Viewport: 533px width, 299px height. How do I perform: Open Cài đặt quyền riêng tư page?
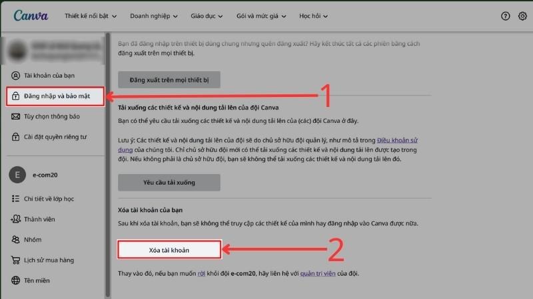tap(55, 137)
